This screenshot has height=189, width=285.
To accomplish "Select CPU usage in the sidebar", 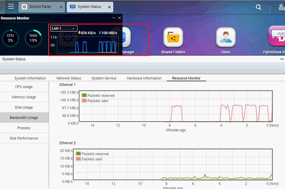I will (x=25, y=87).
